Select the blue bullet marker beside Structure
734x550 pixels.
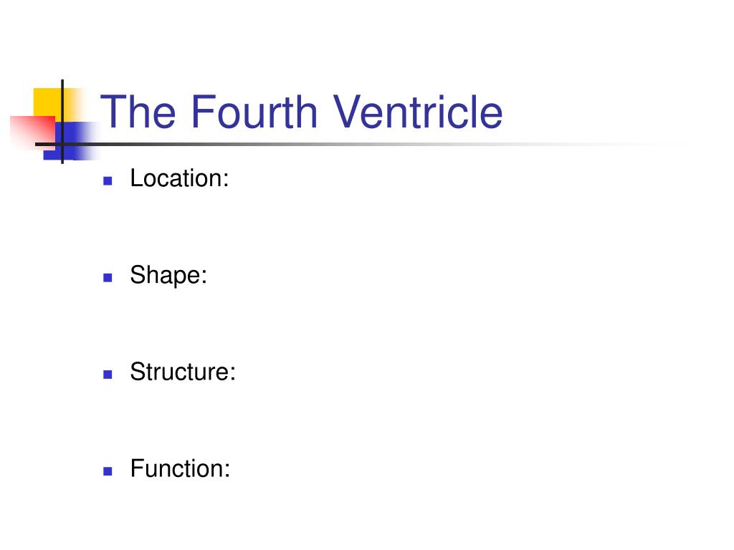point(108,375)
